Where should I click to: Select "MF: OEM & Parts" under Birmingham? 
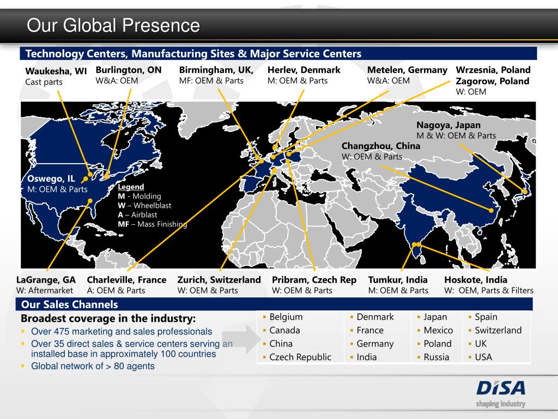pos(211,81)
